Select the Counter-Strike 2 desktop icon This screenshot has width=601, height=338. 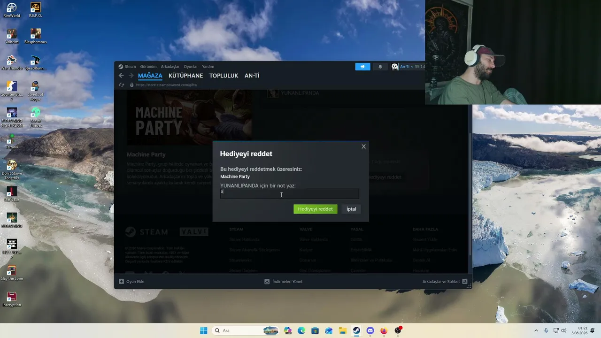point(12,91)
